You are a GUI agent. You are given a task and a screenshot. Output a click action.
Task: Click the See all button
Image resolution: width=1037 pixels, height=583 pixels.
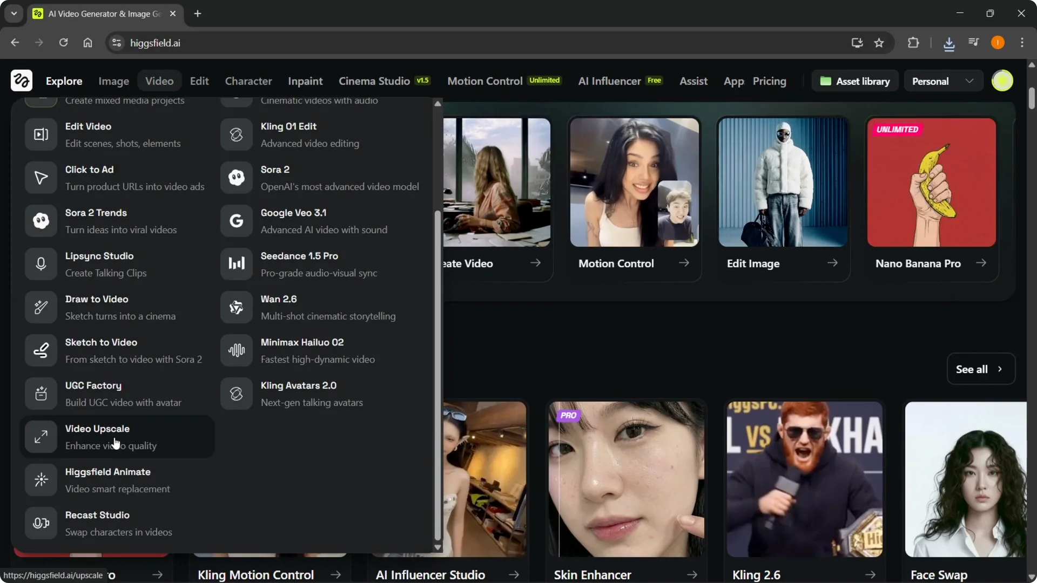point(979,369)
